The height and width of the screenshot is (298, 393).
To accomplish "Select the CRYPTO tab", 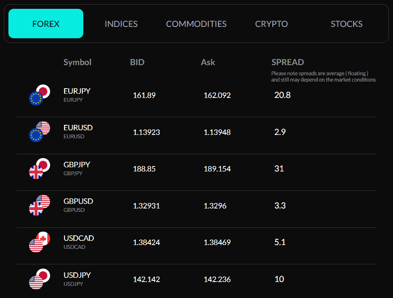I will [271, 24].
